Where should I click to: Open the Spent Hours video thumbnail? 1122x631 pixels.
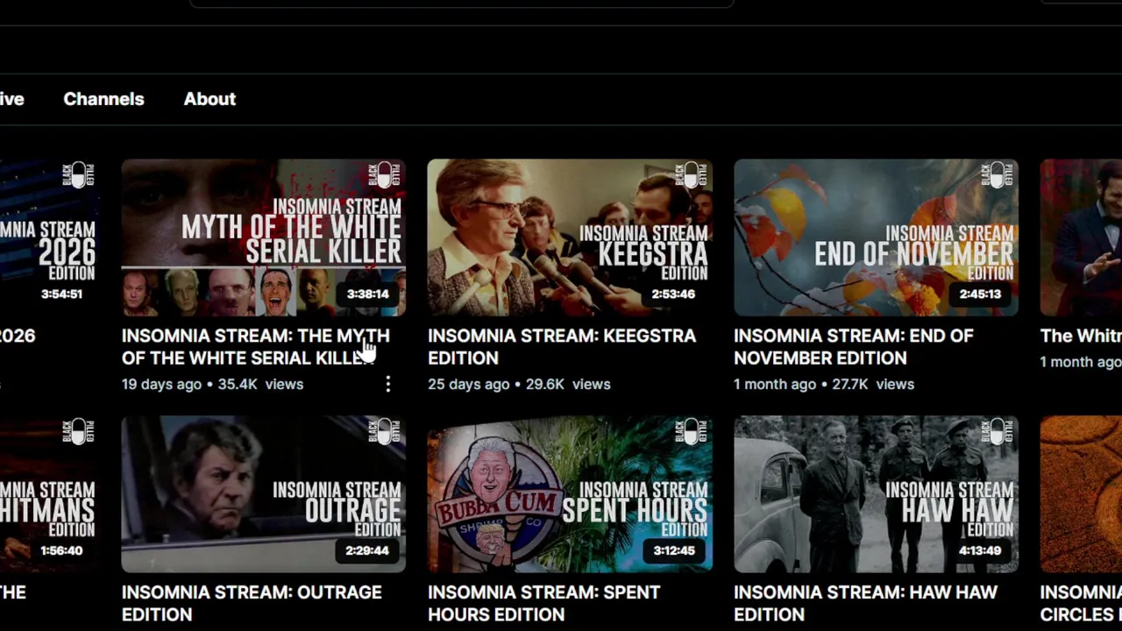pyautogui.click(x=570, y=494)
